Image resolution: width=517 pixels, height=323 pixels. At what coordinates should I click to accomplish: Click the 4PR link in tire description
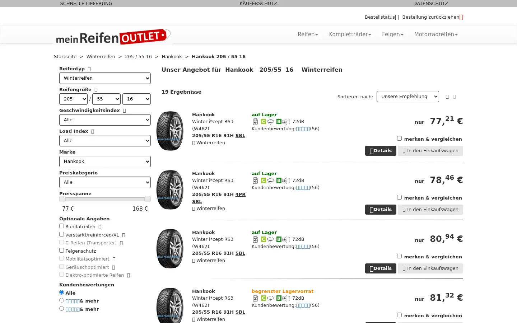coord(241,195)
